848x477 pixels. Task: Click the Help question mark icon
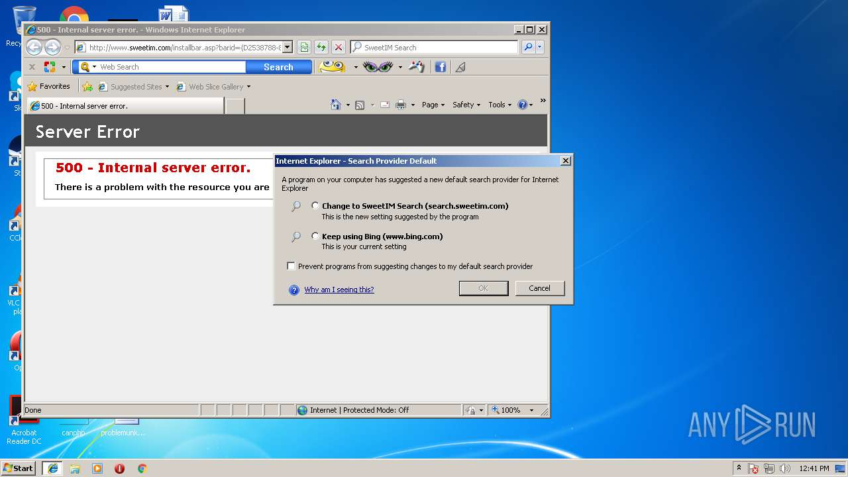(522, 105)
